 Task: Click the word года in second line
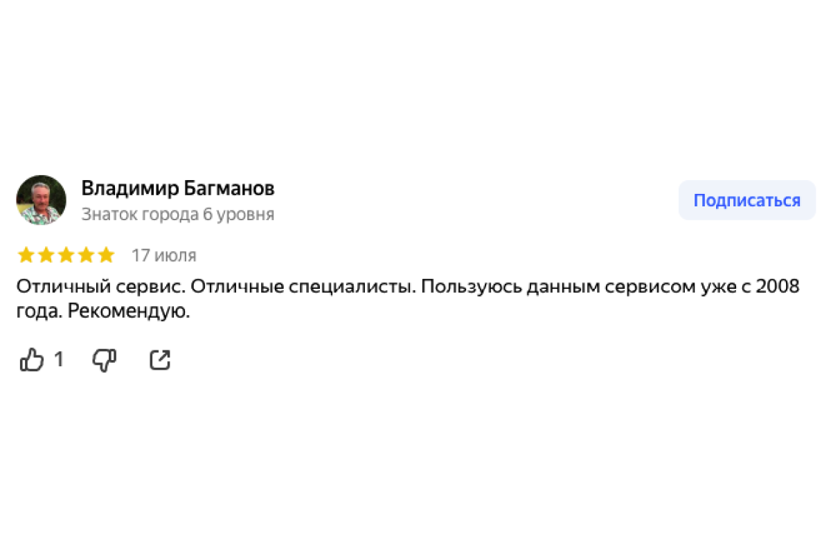coord(39,312)
